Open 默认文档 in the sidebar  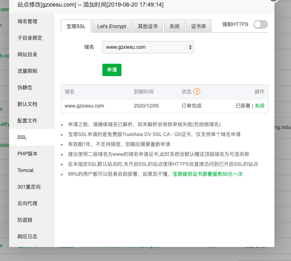pos(32,104)
